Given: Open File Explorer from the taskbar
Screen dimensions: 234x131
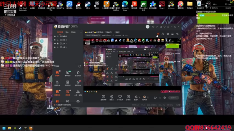Looking at the screenshot, I should (x=9, y=128).
